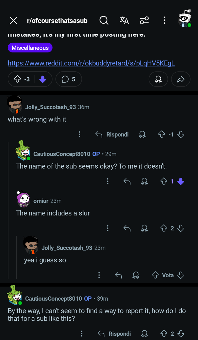Viewport: 198px width, 340px height.
Task: Open overflow options on CautiousConcept8010's bottom comment
Action: (x=81, y=334)
